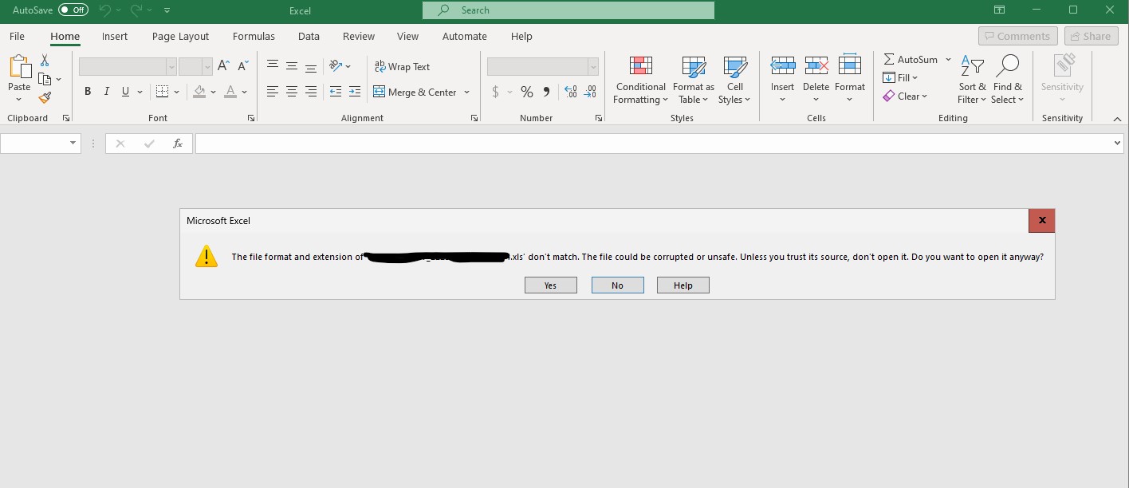The image size is (1129, 488).
Task: Open the Fill dropdown
Action: point(901,78)
